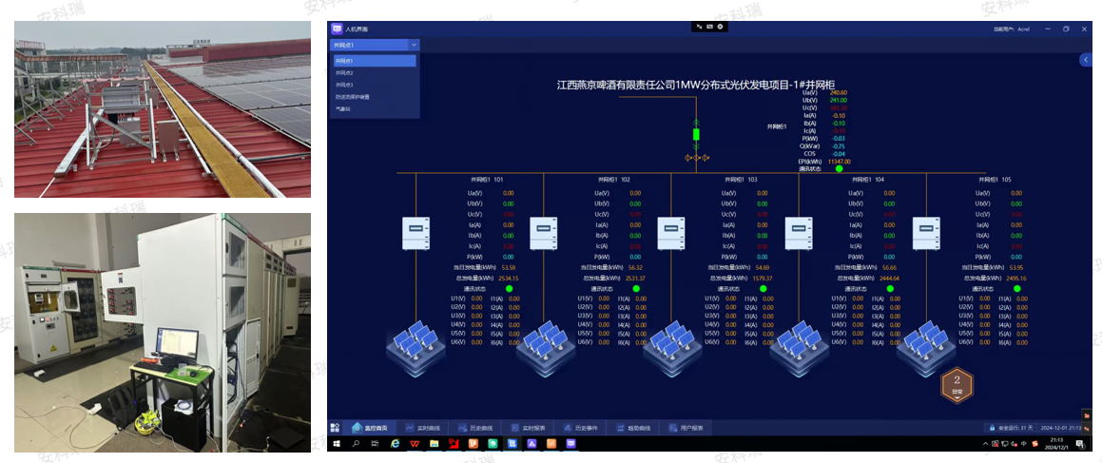Go to the 实时报表 tab

[528, 427]
